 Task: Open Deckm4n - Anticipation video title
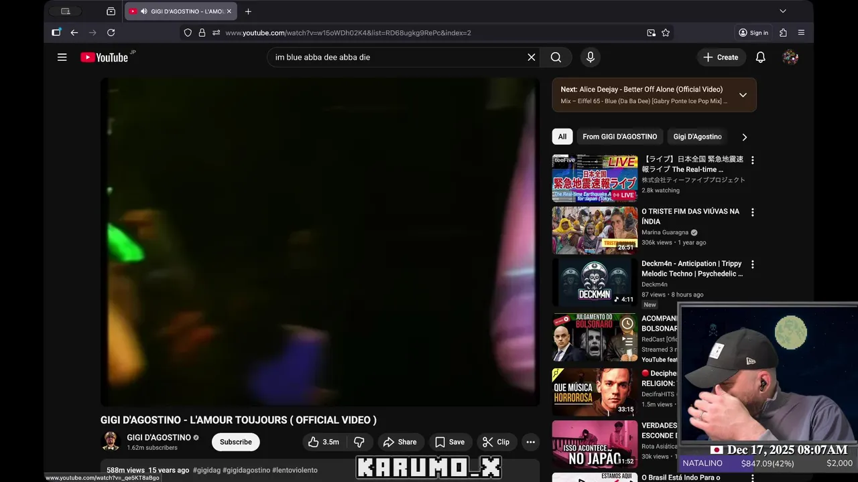tap(692, 268)
